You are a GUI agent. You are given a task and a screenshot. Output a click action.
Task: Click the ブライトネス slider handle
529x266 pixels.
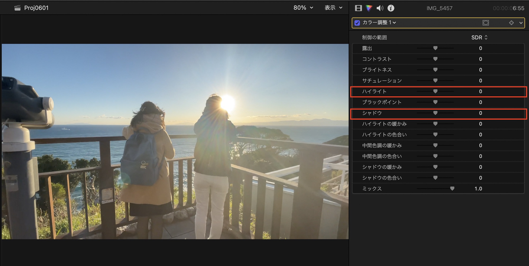435,70
